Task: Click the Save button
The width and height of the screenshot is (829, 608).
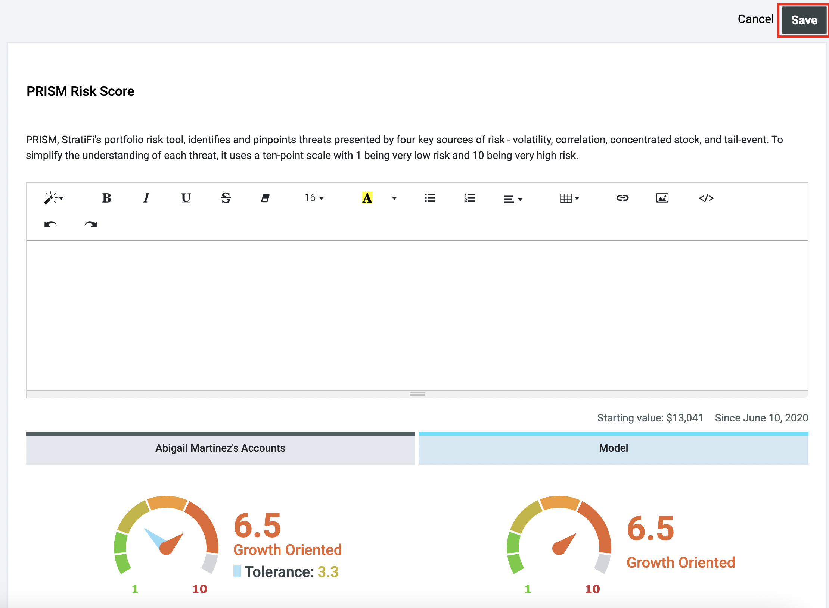Action: click(x=804, y=20)
